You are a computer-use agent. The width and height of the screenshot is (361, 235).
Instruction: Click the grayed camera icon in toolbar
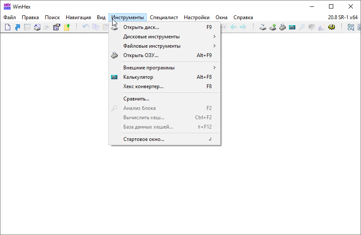coord(312,27)
